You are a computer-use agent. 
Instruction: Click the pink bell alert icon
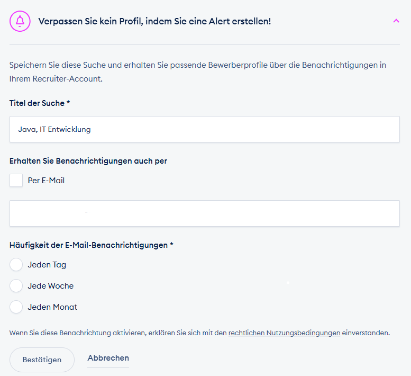[20, 21]
